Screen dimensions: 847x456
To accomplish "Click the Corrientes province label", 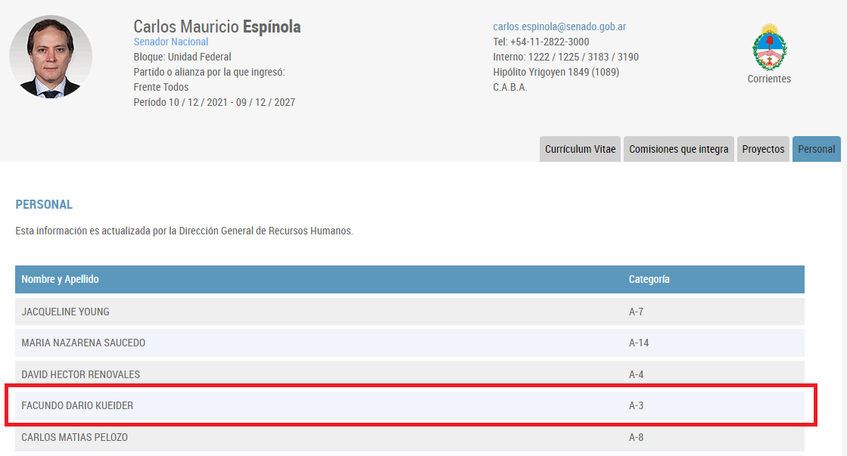I will pyautogui.click(x=769, y=79).
